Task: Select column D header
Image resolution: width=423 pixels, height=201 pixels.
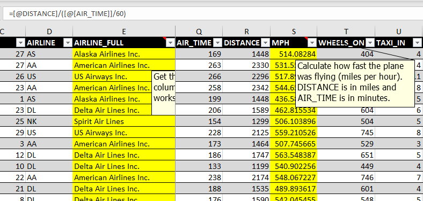Action: click(49, 32)
